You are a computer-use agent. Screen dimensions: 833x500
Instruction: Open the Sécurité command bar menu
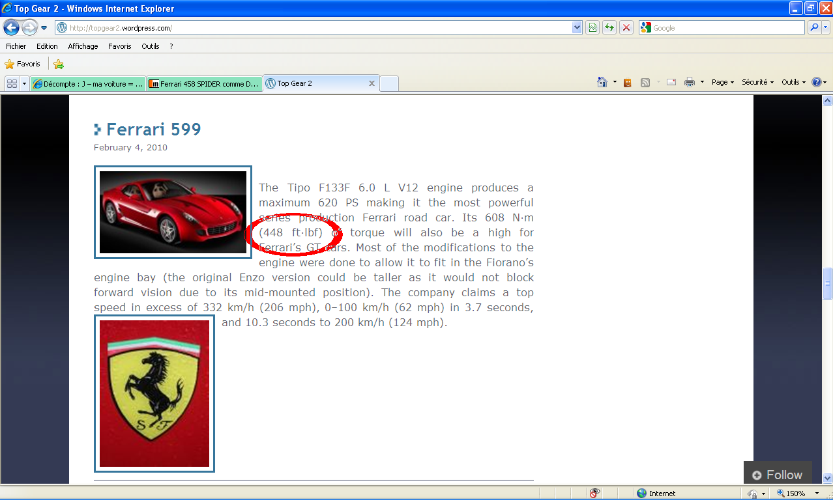[758, 83]
